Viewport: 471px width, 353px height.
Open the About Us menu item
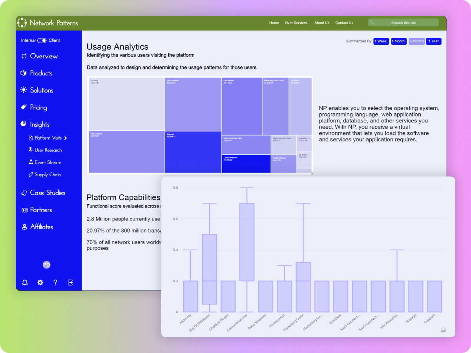[322, 23]
